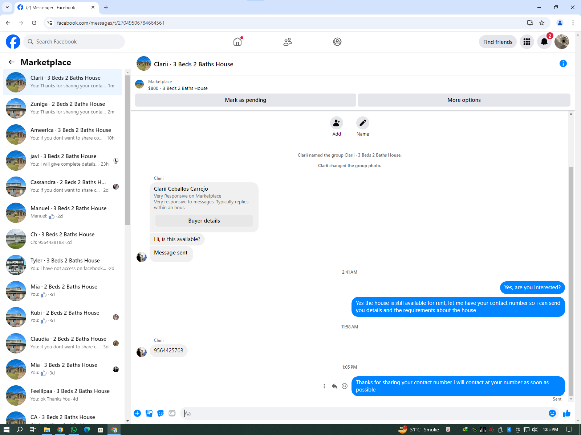Image resolution: width=581 pixels, height=435 pixels.
Task: Choose a GIF icon
Action: [x=172, y=413]
